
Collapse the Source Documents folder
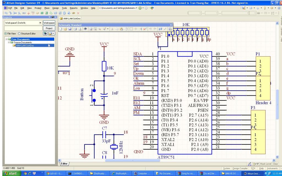pyautogui.click(x=9, y=42)
